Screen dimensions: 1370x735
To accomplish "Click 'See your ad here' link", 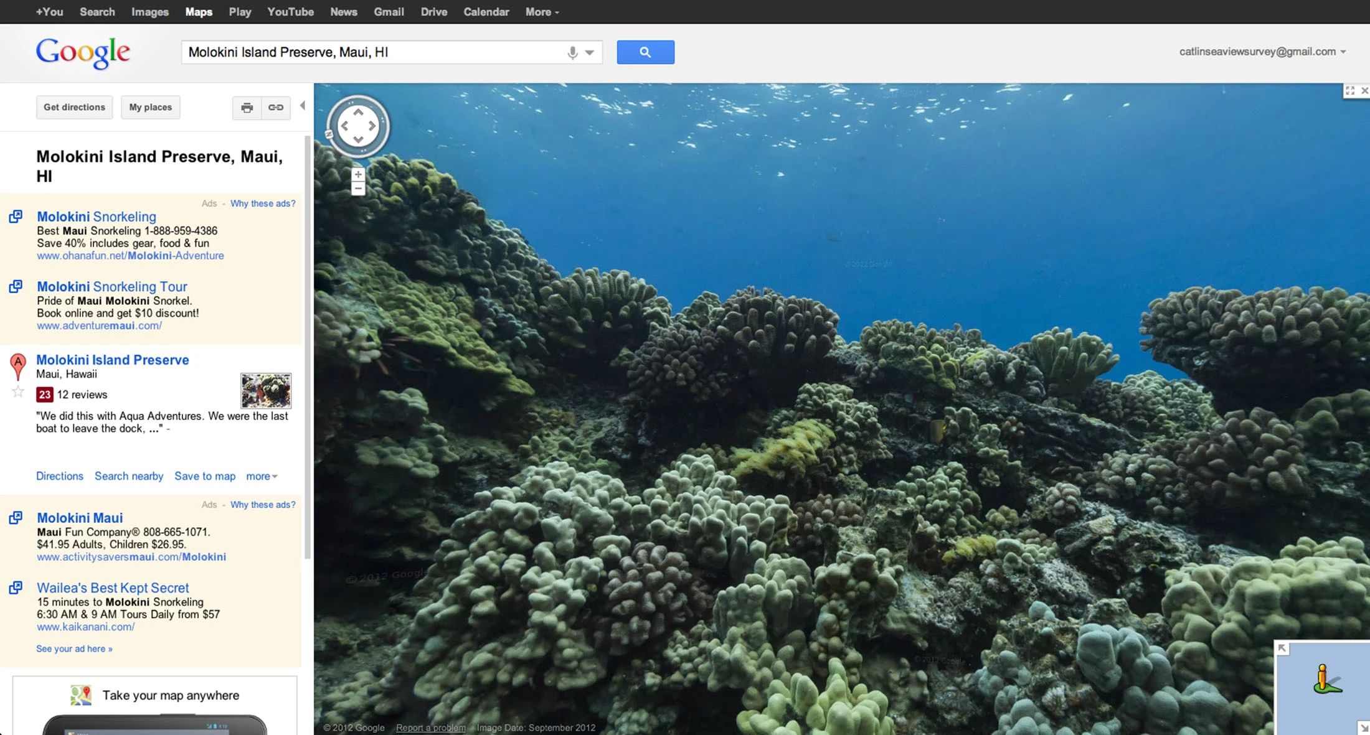I will tap(74, 648).
